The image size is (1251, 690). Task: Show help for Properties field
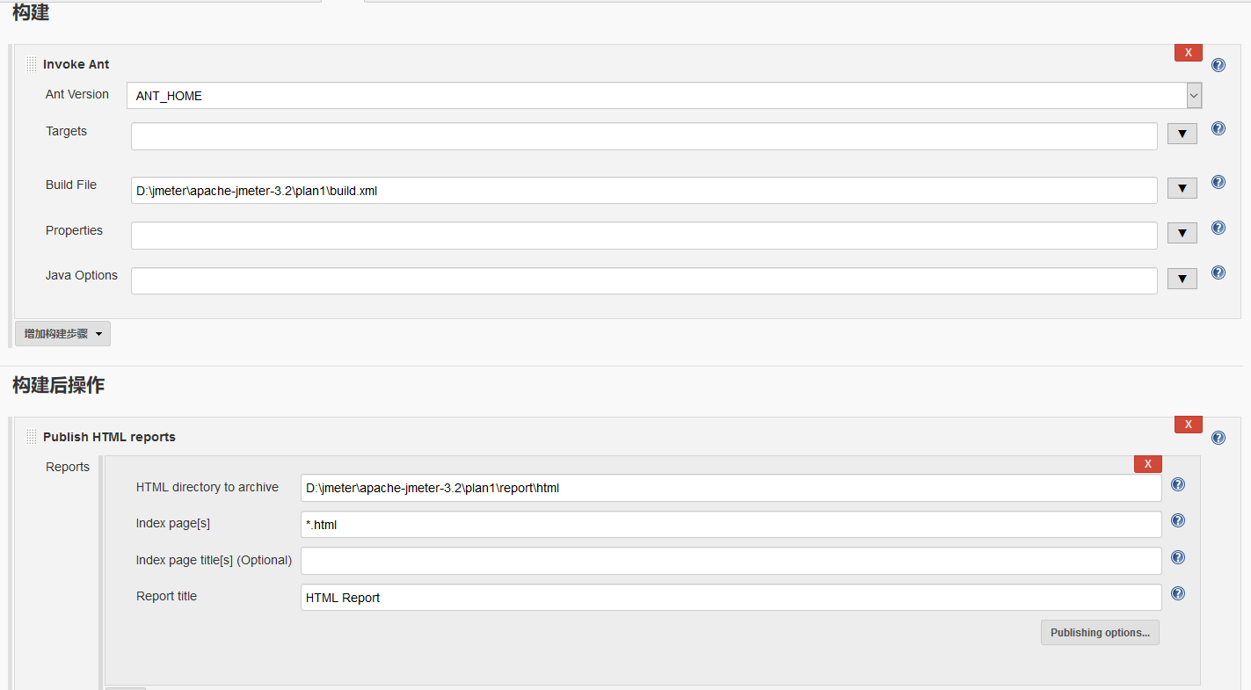[x=1218, y=228]
